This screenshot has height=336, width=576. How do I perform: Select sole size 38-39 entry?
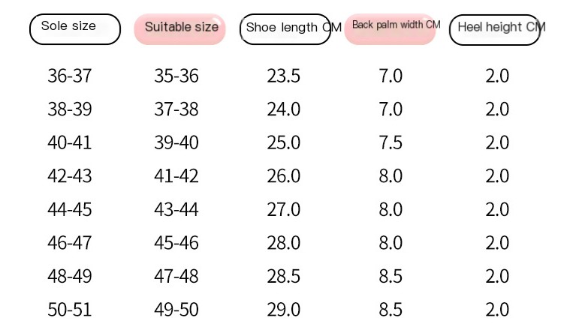coord(70,109)
